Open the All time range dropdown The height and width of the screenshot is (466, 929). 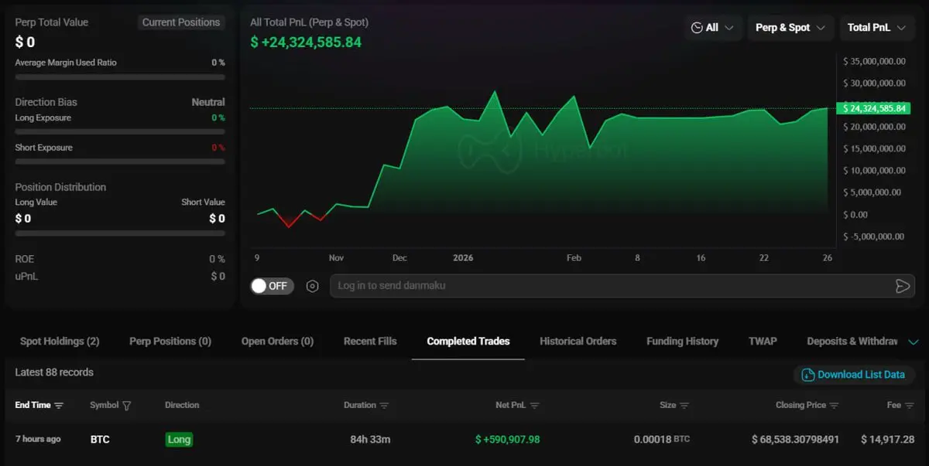coord(713,28)
